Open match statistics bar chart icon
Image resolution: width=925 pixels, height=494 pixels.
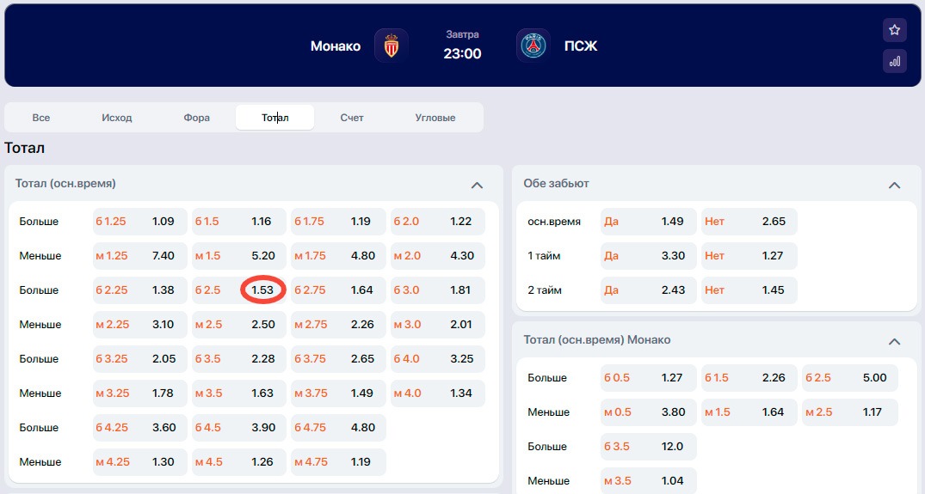coord(894,61)
